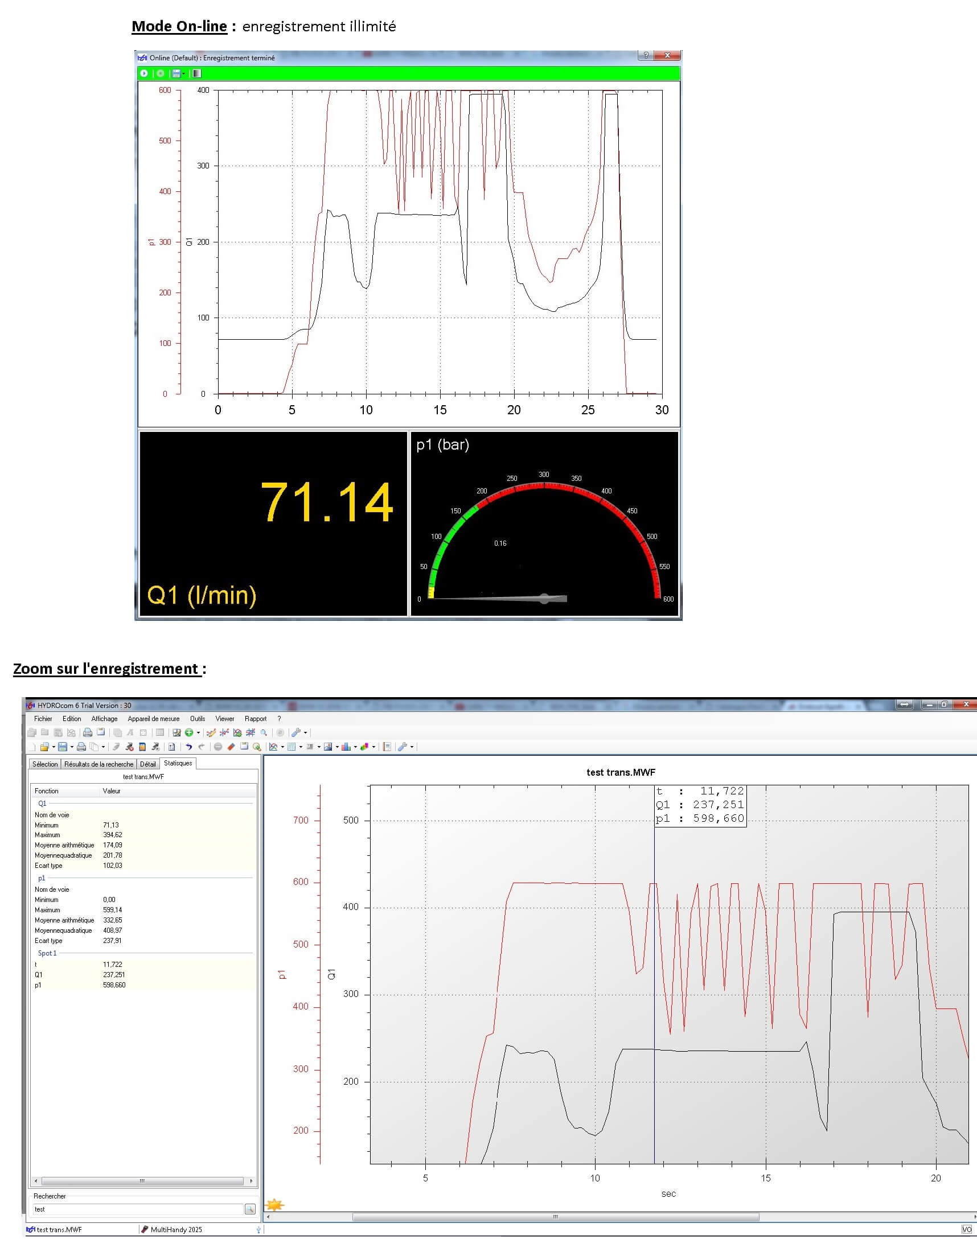Click the eraser icon in the toolbar
The height and width of the screenshot is (1252, 977).
[231, 747]
